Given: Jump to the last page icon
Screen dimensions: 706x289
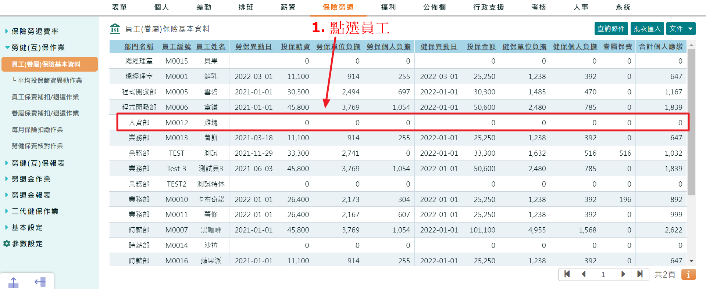Looking at the screenshot, I should [640, 274].
